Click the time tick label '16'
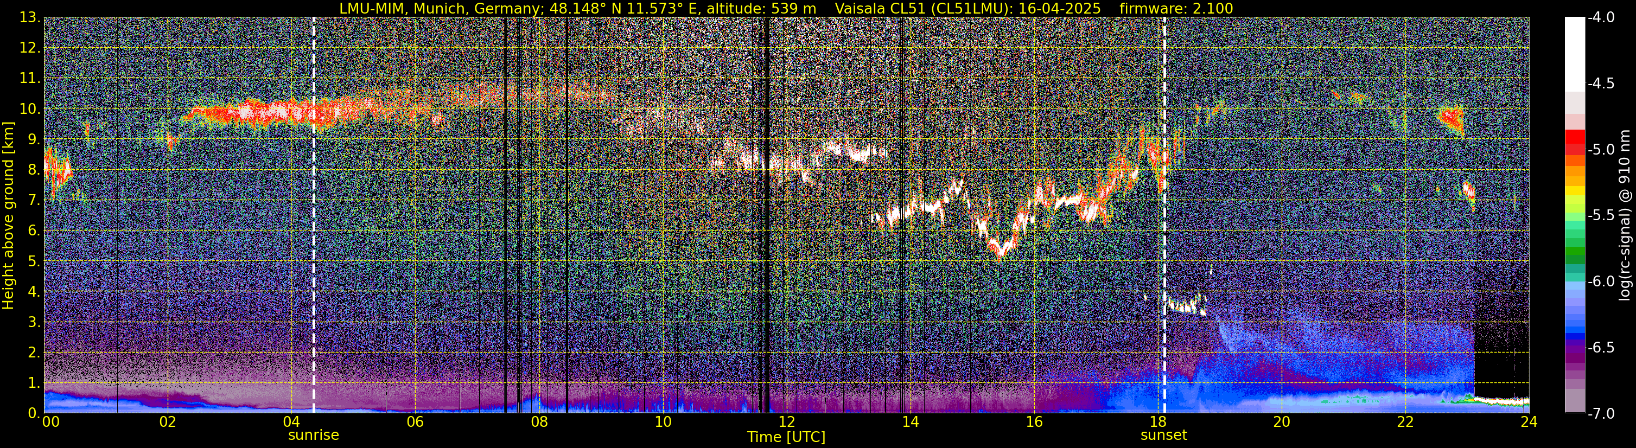The height and width of the screenshot is (448, 1636). tap(1034, 422)
